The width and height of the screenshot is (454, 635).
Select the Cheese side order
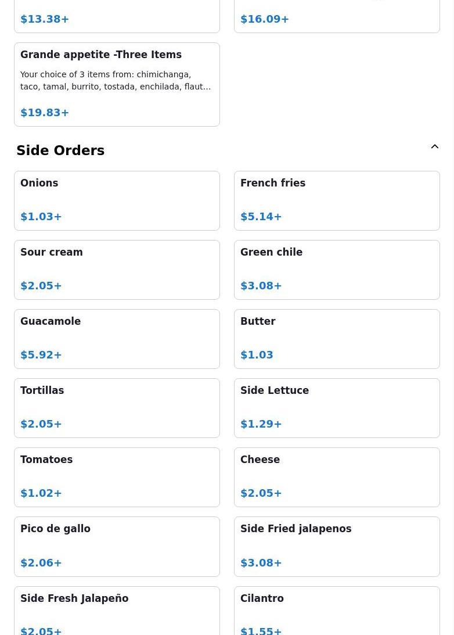(x=337, y=477)
